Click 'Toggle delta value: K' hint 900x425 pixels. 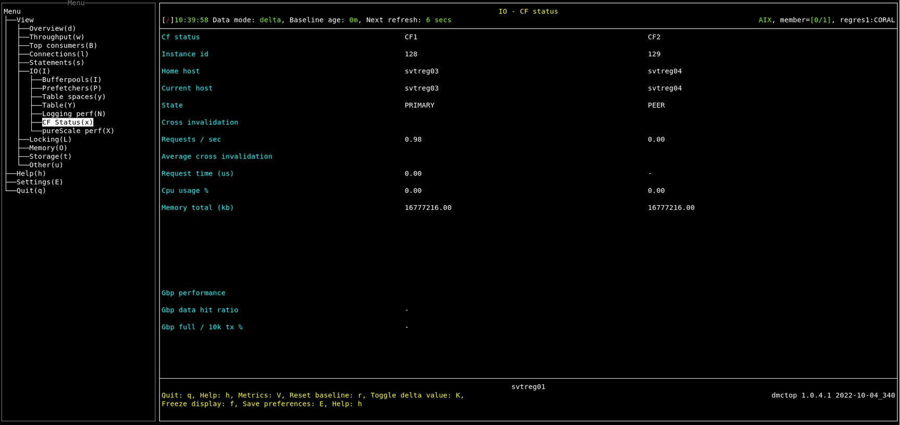click(415, 395)
